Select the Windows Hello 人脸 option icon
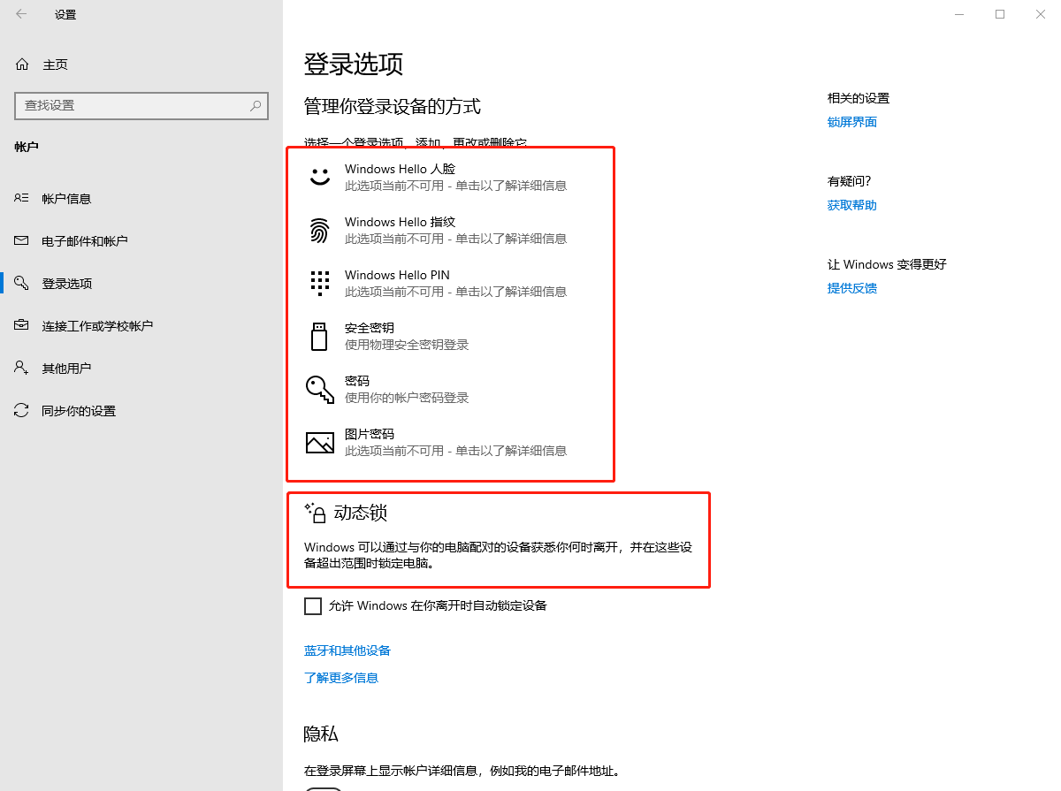The image size is (1061, 791). (x=319, y=175)
